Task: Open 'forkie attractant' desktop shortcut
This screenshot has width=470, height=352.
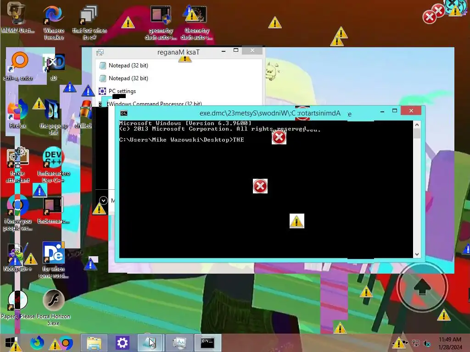Action: tap(18, 165)
